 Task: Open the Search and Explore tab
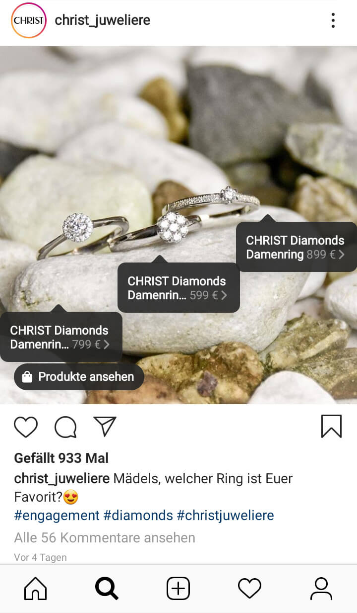(x=107, y=589)
